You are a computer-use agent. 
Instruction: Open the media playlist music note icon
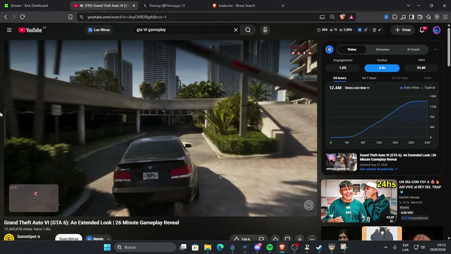pos(403,17)
